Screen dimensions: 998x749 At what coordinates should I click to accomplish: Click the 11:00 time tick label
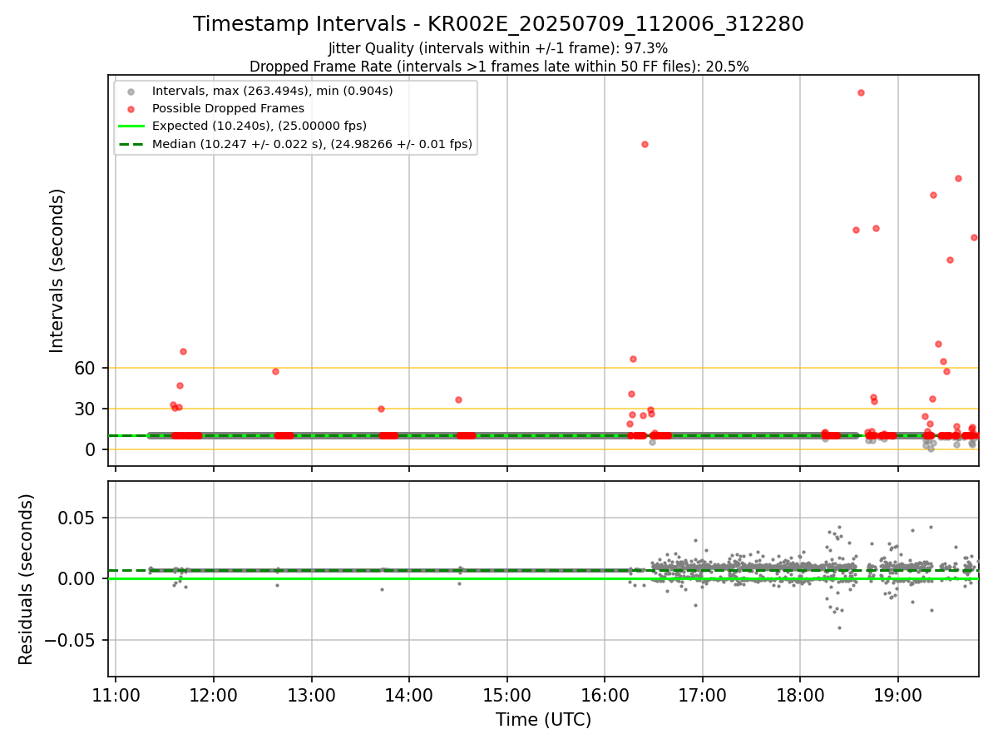click(116, 694)
